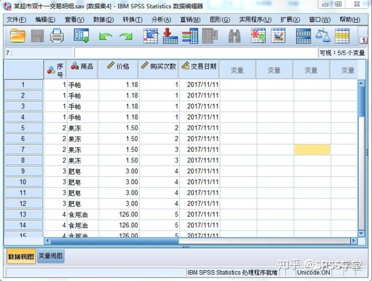372x281 pixels.
Task: Open the Recall recent dialogs icon
Action: click(x=82, y=36)
